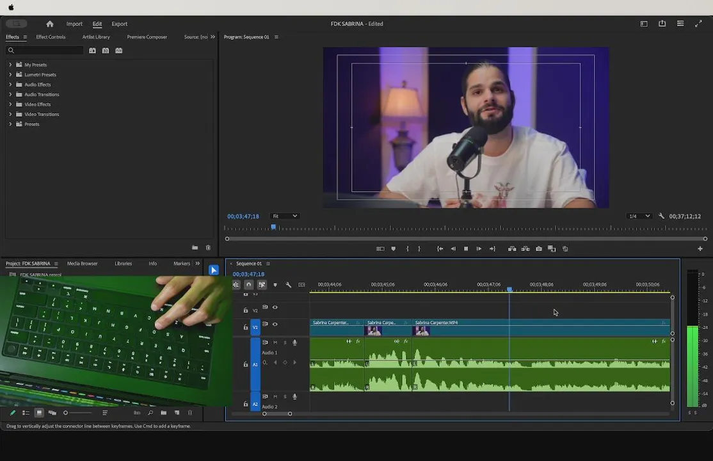
Task: Expand the Video Effects folder
Action: (x=10, y=104)
